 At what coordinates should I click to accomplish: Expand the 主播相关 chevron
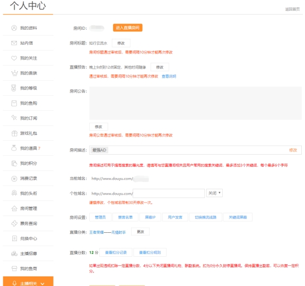point(42,284)
